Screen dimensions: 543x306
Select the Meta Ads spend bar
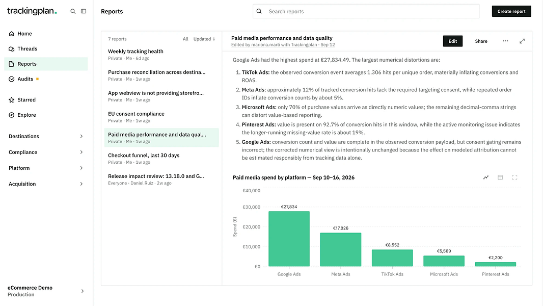(x=340, y=249)
